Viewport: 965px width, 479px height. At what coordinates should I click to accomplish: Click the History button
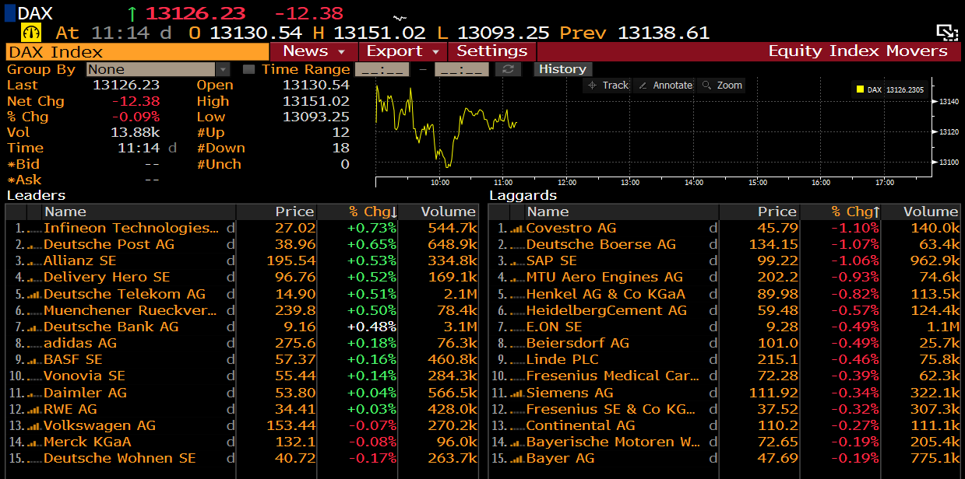click(x=562, y=69)
